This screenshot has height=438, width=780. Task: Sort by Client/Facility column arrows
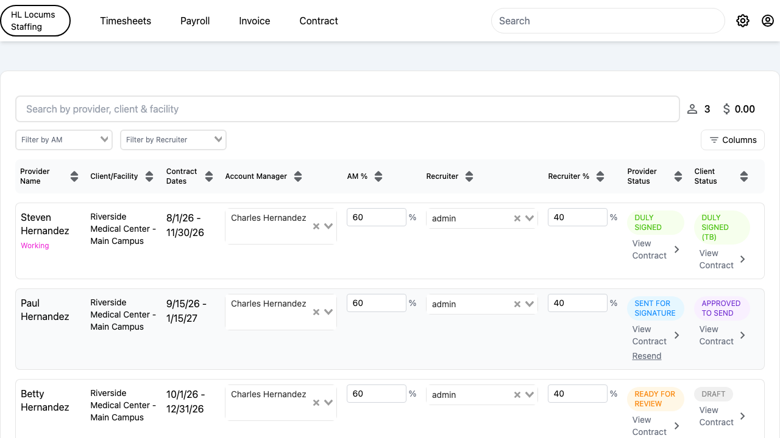coord(149,176)
